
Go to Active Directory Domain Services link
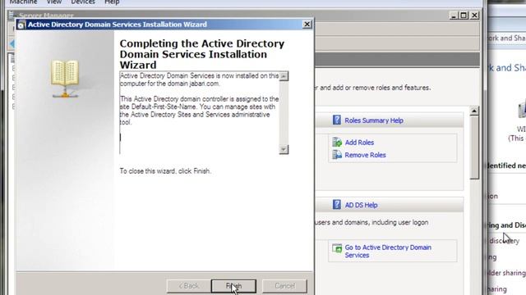pyautogui.click(x=388, y=252)
